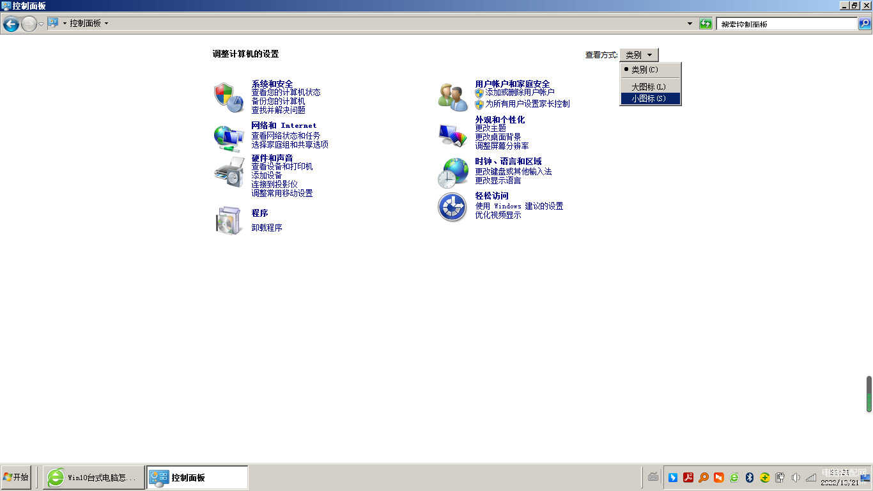This screenshot has height=491, width=873.
Task: Open the 轻松访问 icon
Action: [x=452, y=207]
